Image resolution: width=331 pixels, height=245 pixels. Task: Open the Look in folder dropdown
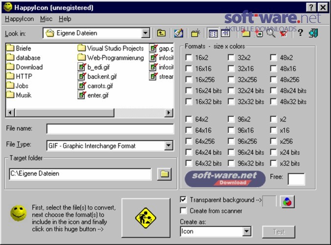coord(145,33)
